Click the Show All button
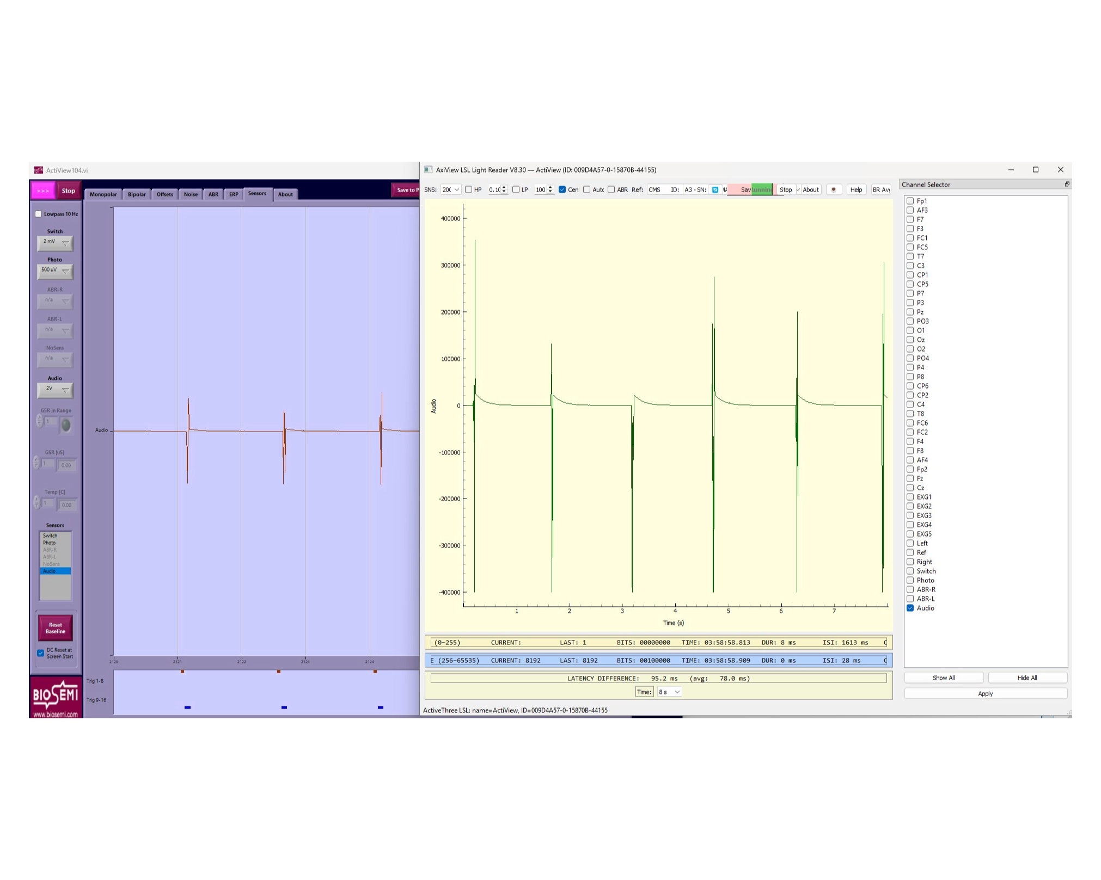This screenshot has width=1101, height=880. [944, 678]
